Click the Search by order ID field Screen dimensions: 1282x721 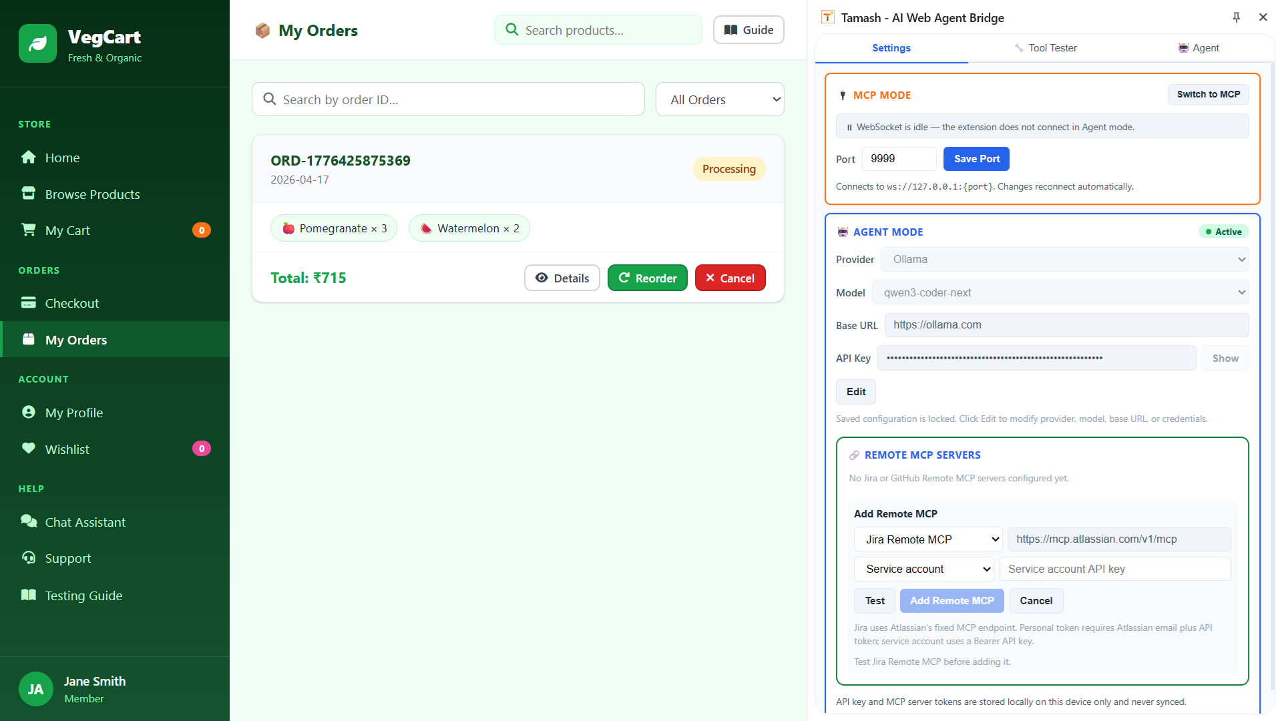click(448, 99)
